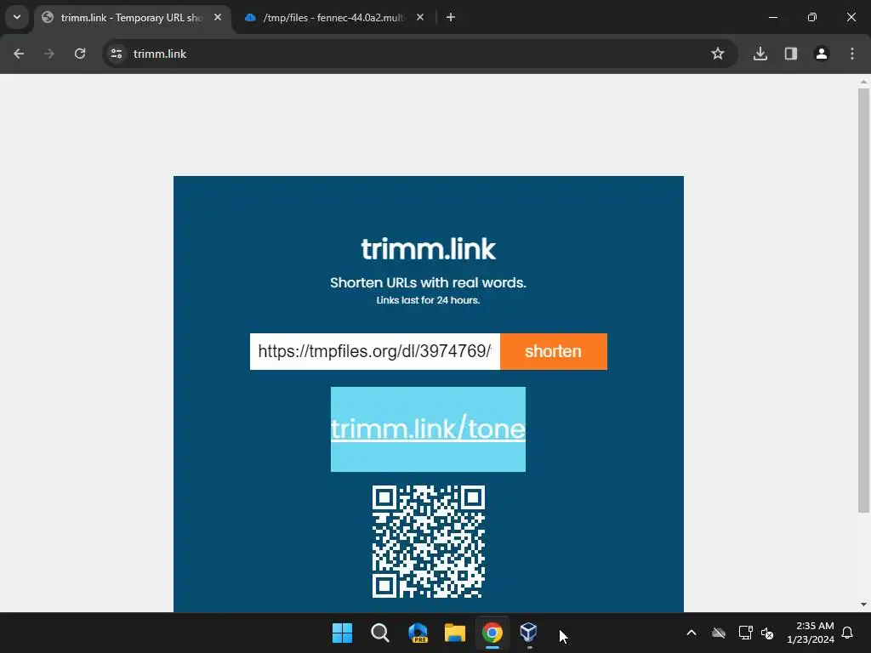Reload the trimm.link page
This screenshot has height=653, width=871.
[80, 54]
